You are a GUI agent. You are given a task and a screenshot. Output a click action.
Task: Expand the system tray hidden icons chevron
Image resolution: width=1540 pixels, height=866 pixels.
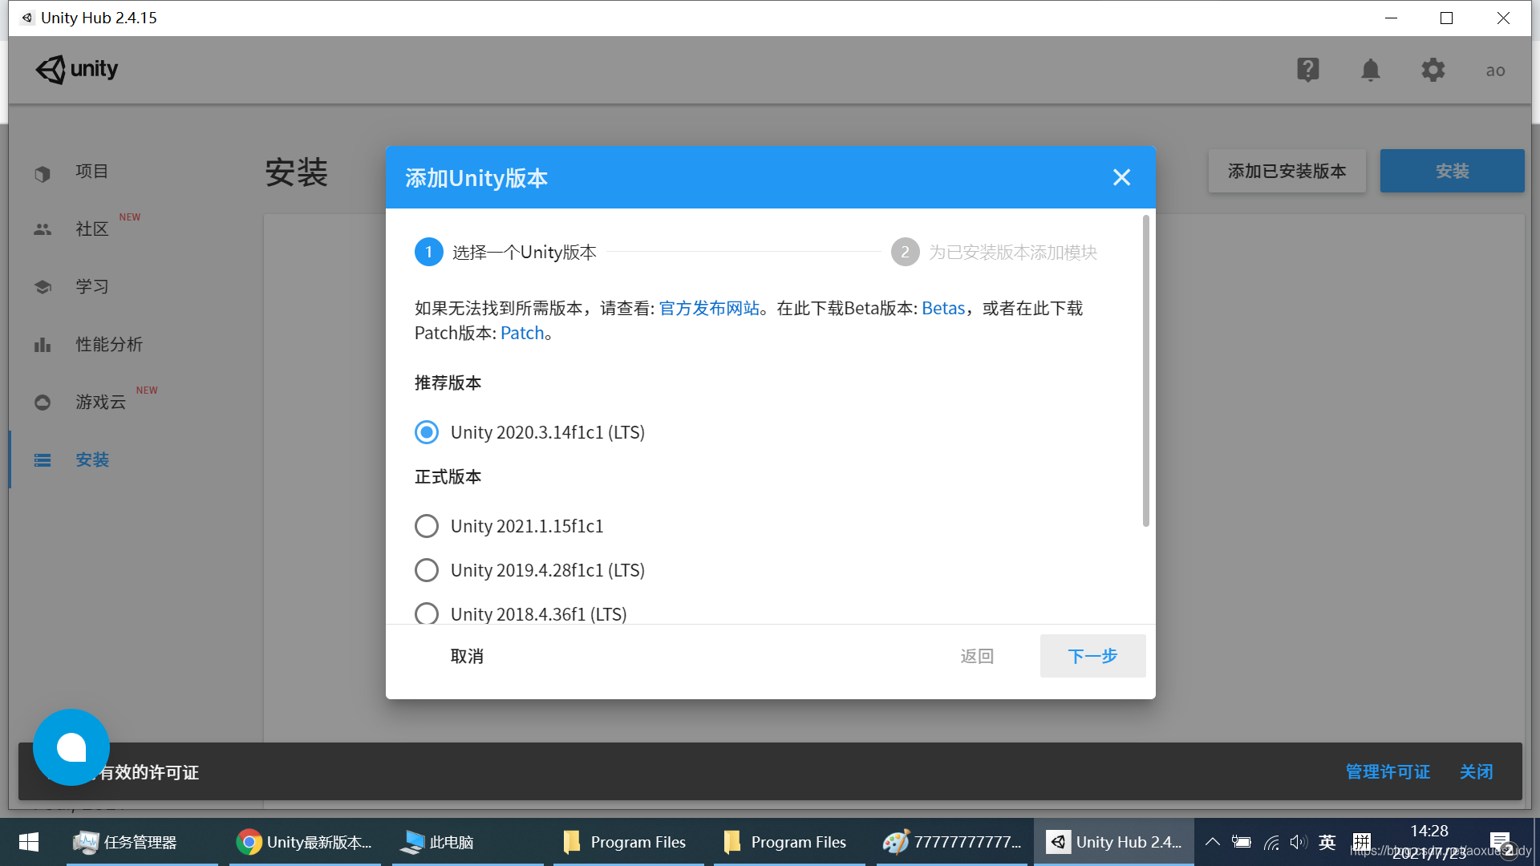[1213, 842]
